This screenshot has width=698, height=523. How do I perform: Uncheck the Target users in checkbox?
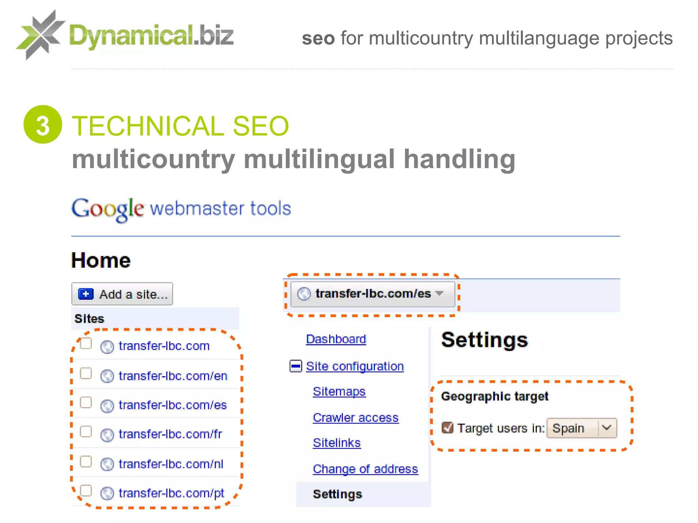(447, 428)
